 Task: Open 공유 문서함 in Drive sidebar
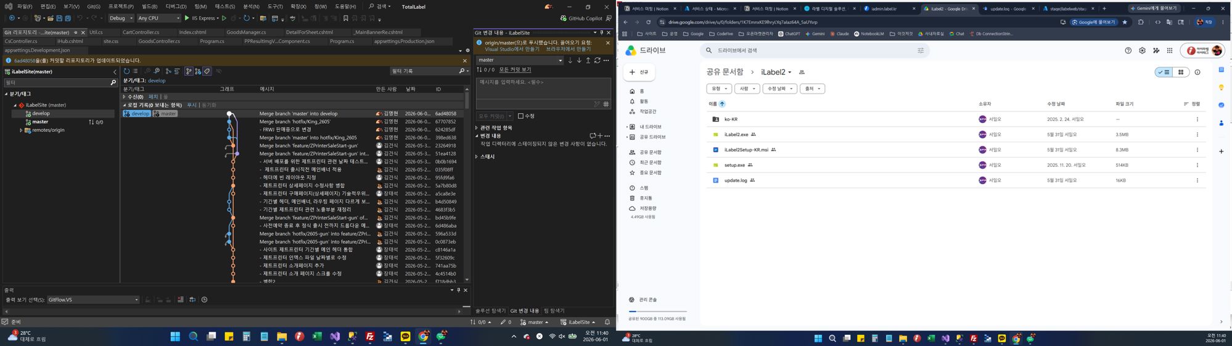650,152
